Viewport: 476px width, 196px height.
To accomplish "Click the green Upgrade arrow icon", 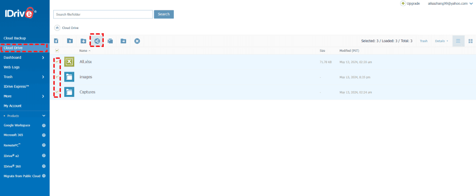I will click(403, 3).
